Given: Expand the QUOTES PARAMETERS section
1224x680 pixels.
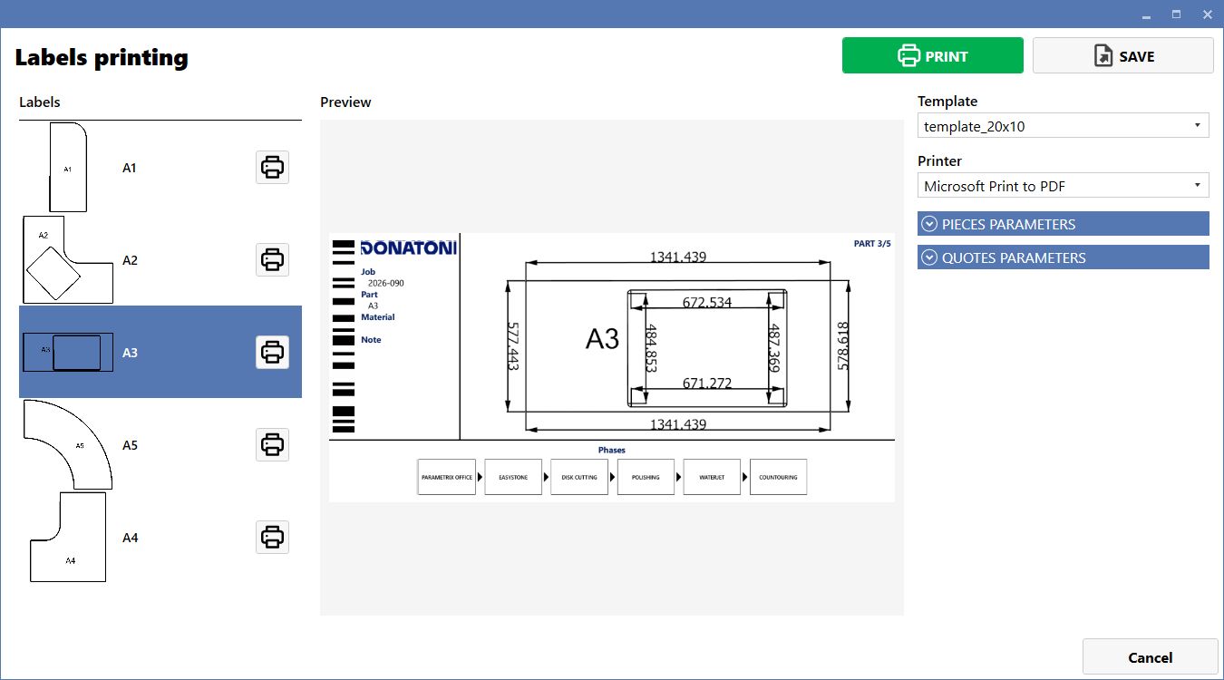Looking at the screenshot, I should coord(1064,257).
